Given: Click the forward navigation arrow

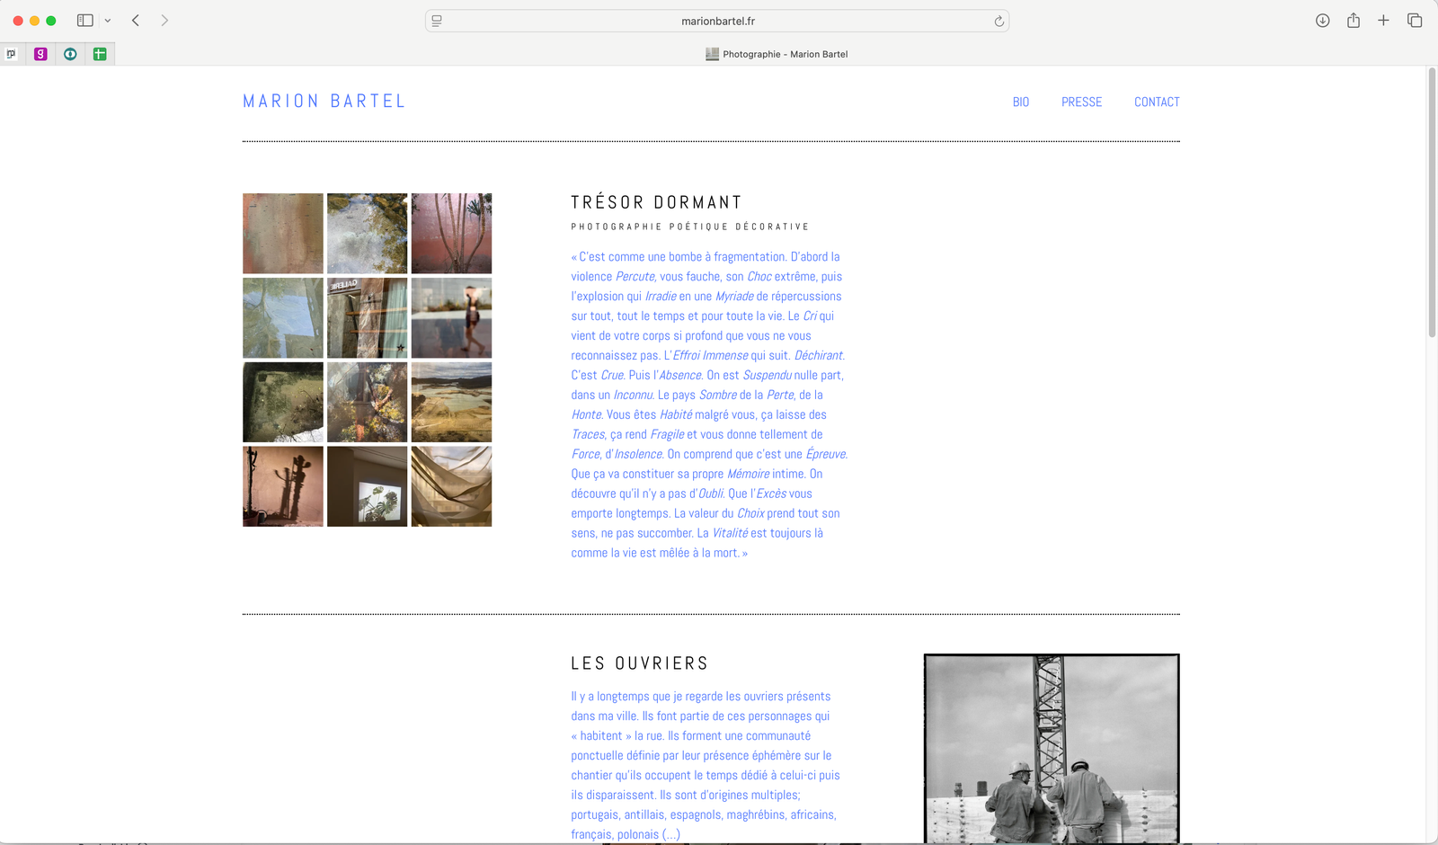Looking at the screenshot, I should click(x=164, y=21).
